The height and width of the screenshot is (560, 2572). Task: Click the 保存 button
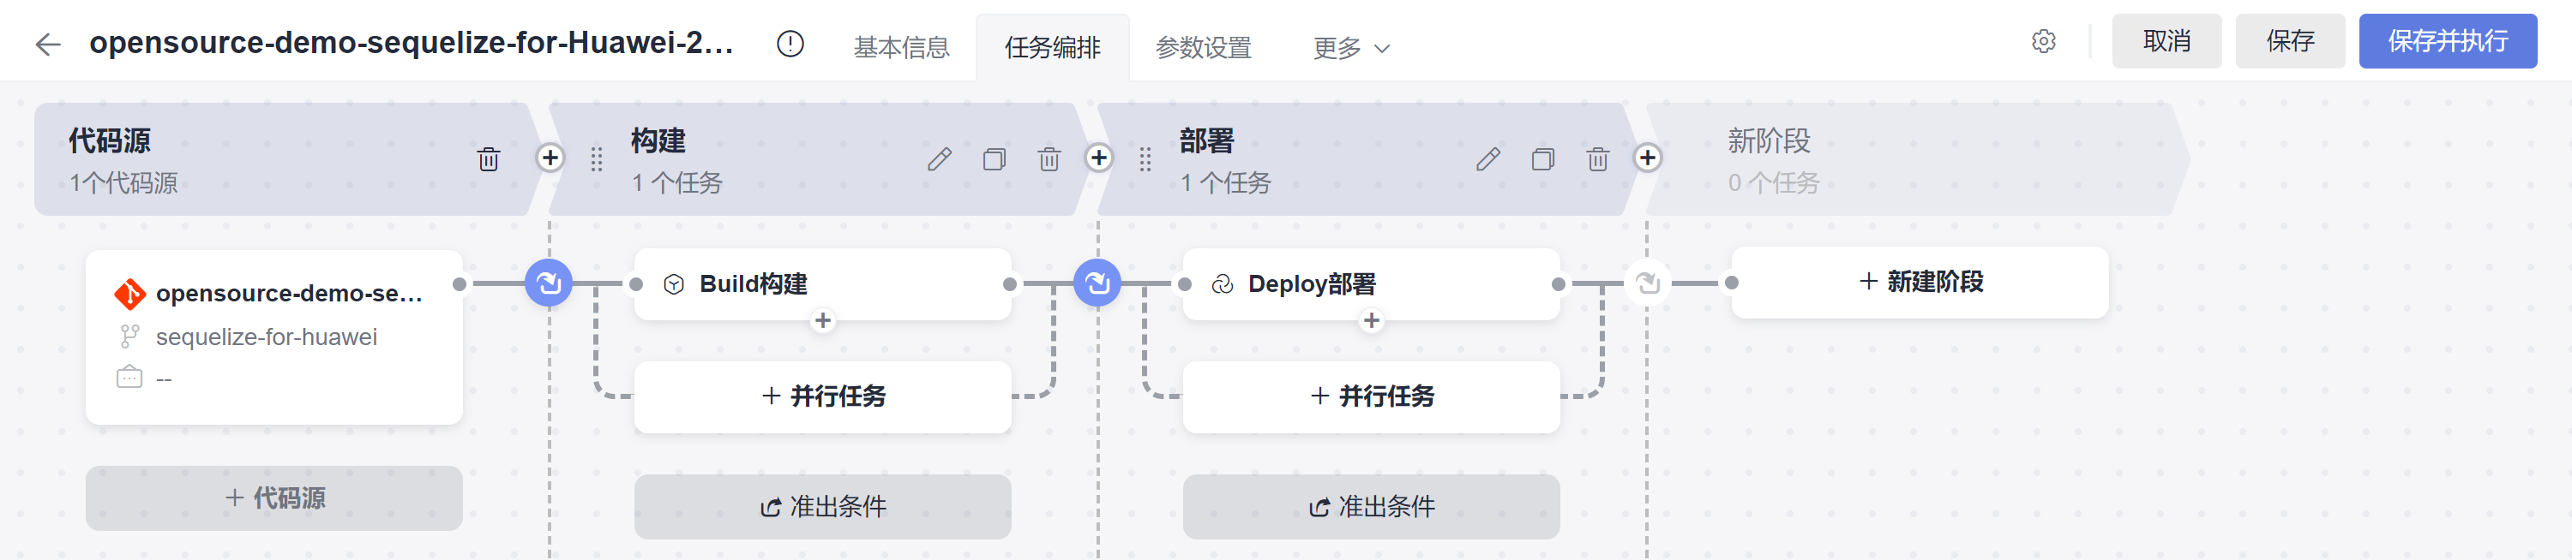(x=2291, y=41)
